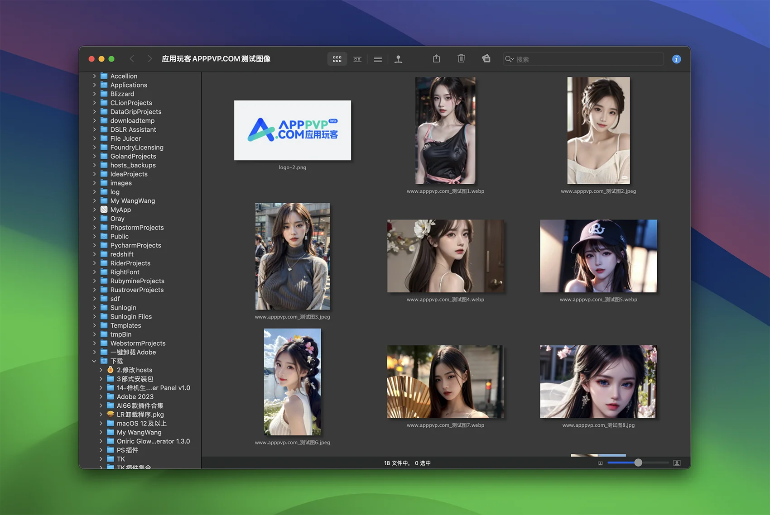Click the tag label icon in toolbar
This screenshot has height=515, width=770.
pyautogui.click(x=486, y=59)
